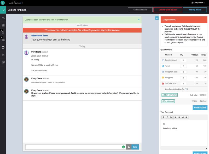Send the chat message
Screen dimensions: 209x154
135,147
